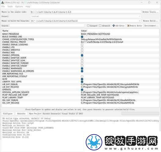Select the CMAKE_CONFIGURATION_TYPES entry

pos(18,39)
